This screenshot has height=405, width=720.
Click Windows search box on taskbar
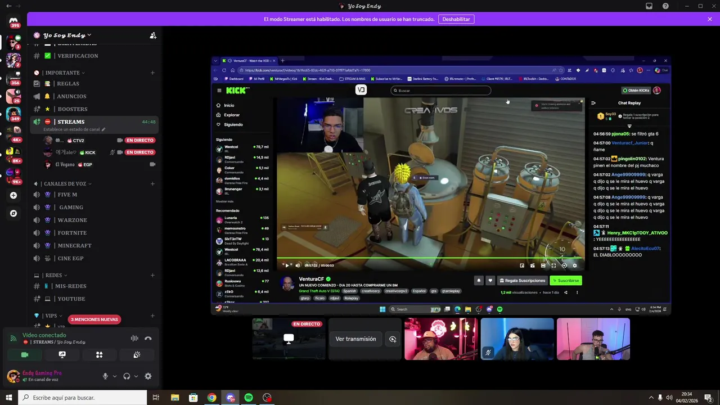[83, 398]
